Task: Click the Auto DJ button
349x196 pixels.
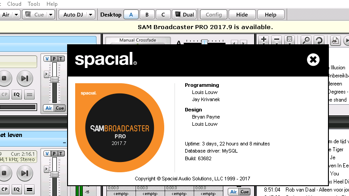Action: click(73, 15)
